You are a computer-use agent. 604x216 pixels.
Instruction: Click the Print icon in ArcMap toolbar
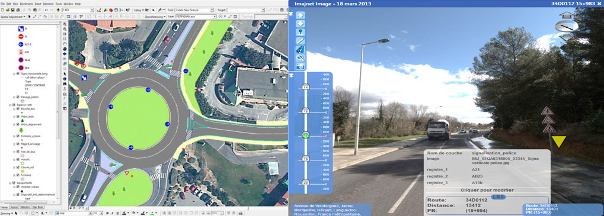18,9
